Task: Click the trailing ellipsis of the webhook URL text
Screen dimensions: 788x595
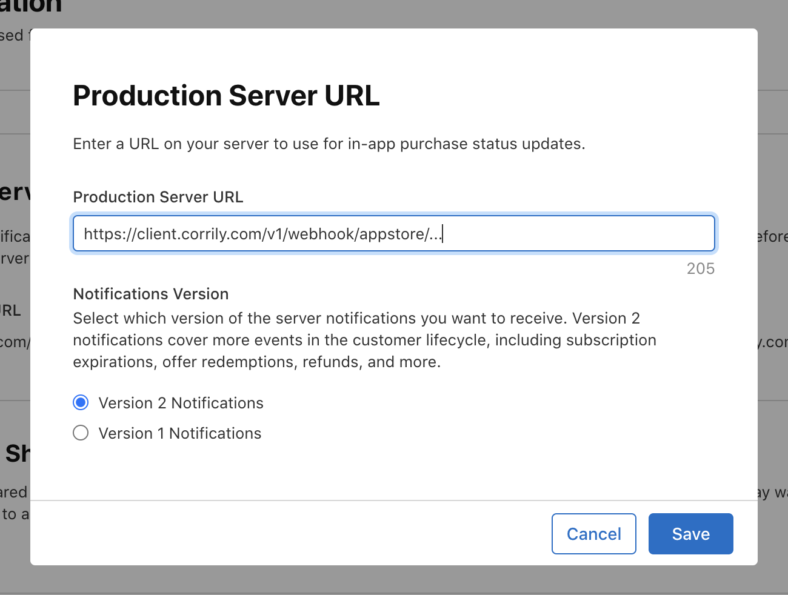Action: pos(436,234)
